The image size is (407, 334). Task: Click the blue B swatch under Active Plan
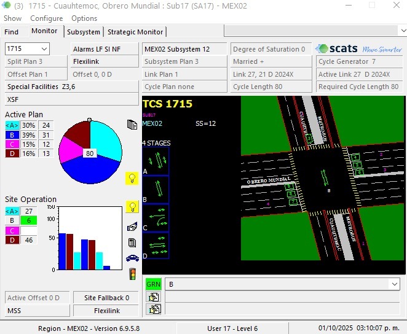click(x=12, y=134)
